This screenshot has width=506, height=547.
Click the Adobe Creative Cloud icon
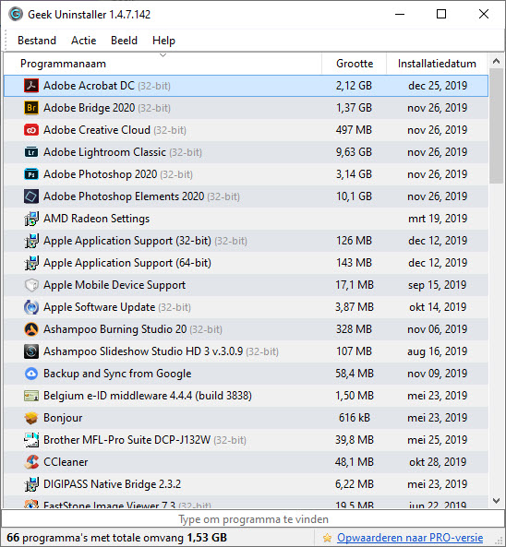(31, 130)
